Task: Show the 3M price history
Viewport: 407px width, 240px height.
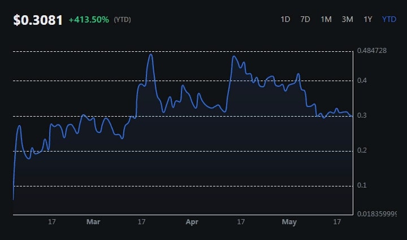Action: point(347,19)
